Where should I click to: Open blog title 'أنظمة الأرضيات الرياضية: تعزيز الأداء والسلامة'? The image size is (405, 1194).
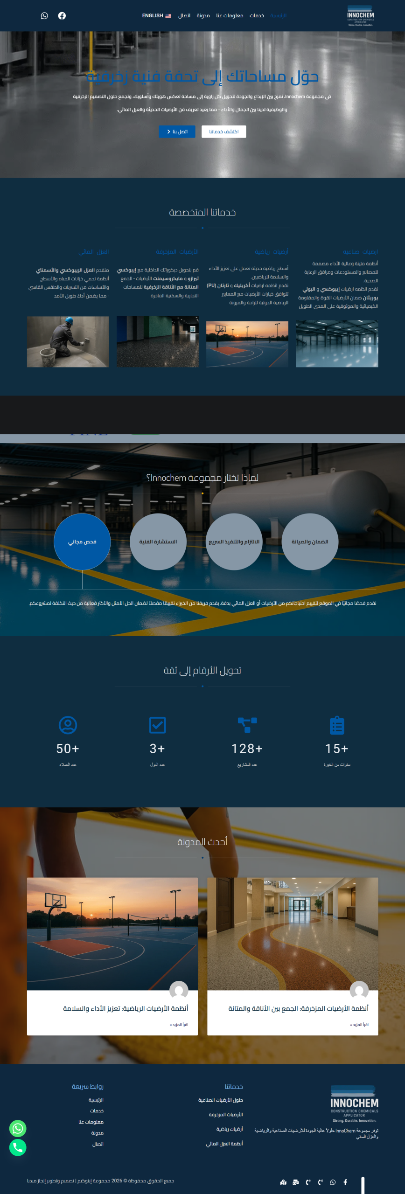(126, 1008)
